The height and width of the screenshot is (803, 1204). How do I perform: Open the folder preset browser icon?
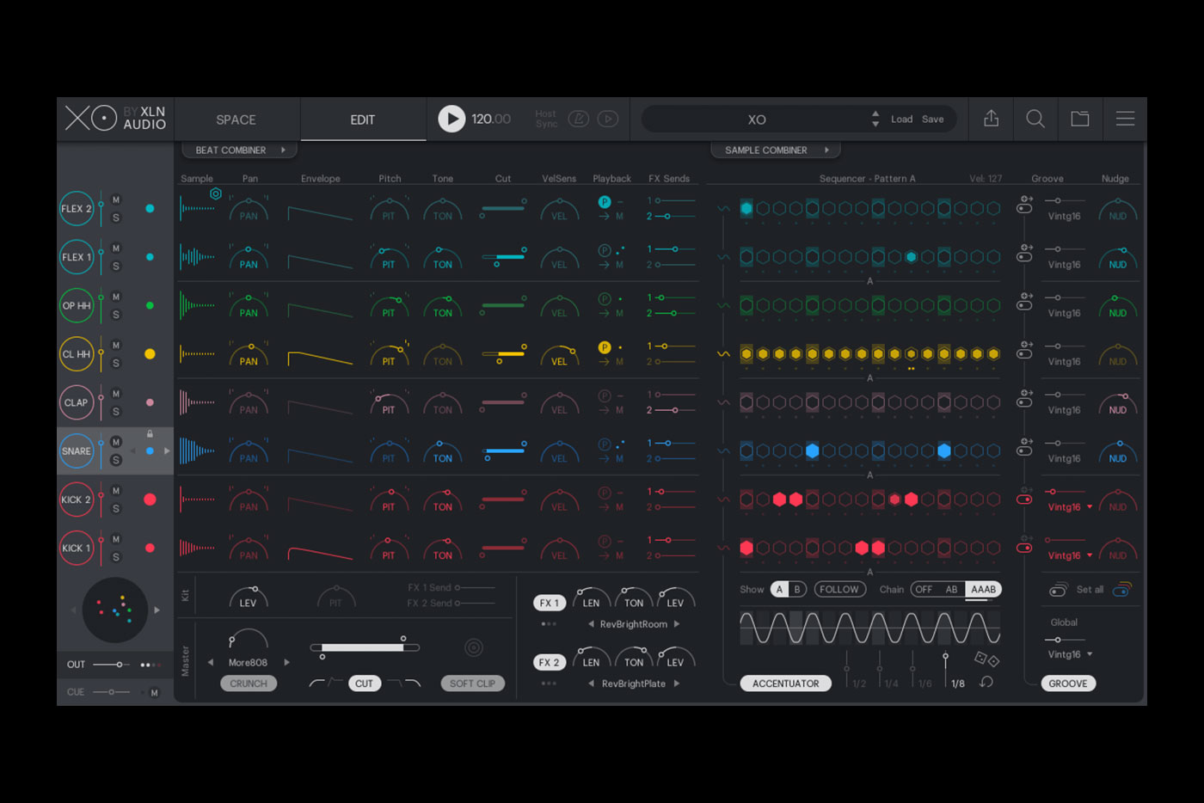pos(1080,119)
